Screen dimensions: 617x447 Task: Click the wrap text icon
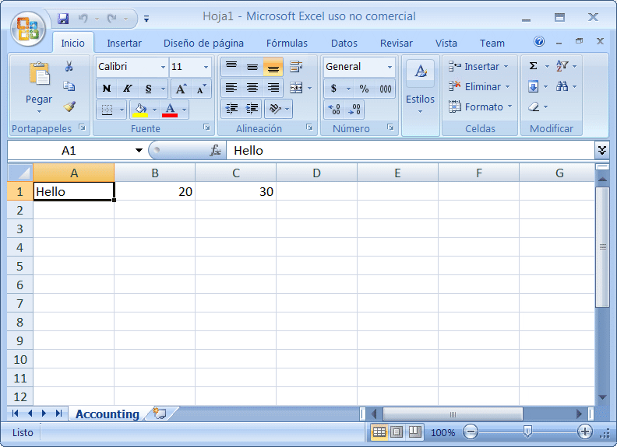click(x=295, y=67)
